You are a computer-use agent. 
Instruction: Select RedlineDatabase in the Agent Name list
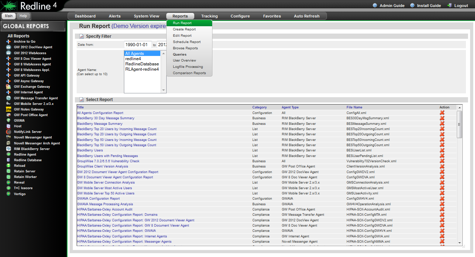tap(142, 64)
